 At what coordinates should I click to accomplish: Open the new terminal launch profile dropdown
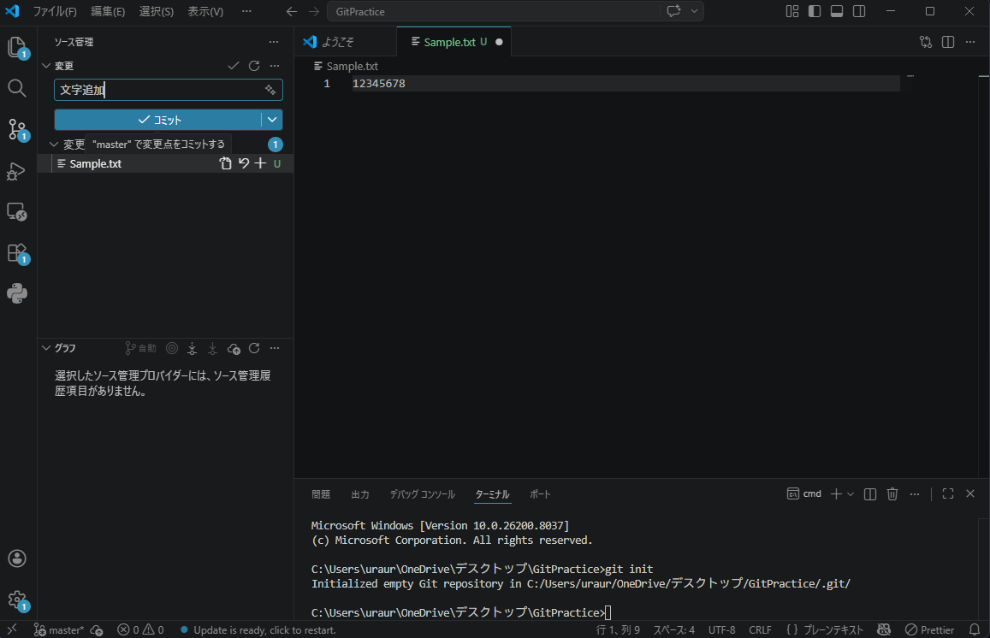851,494
